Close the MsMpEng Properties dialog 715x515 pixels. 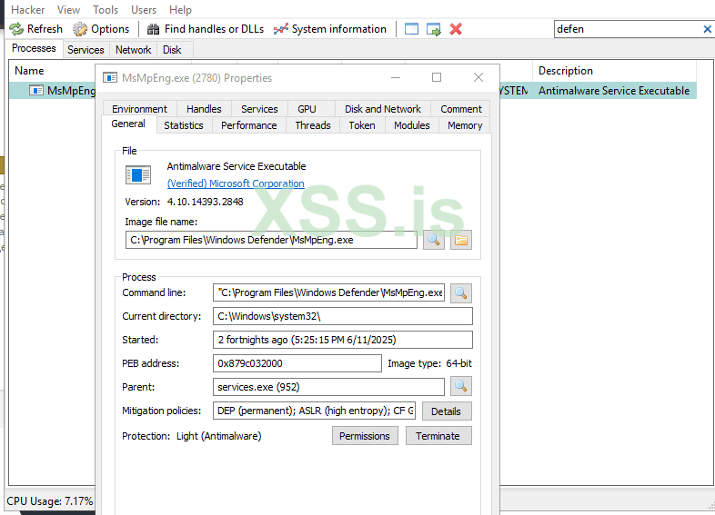click(478, 78)
